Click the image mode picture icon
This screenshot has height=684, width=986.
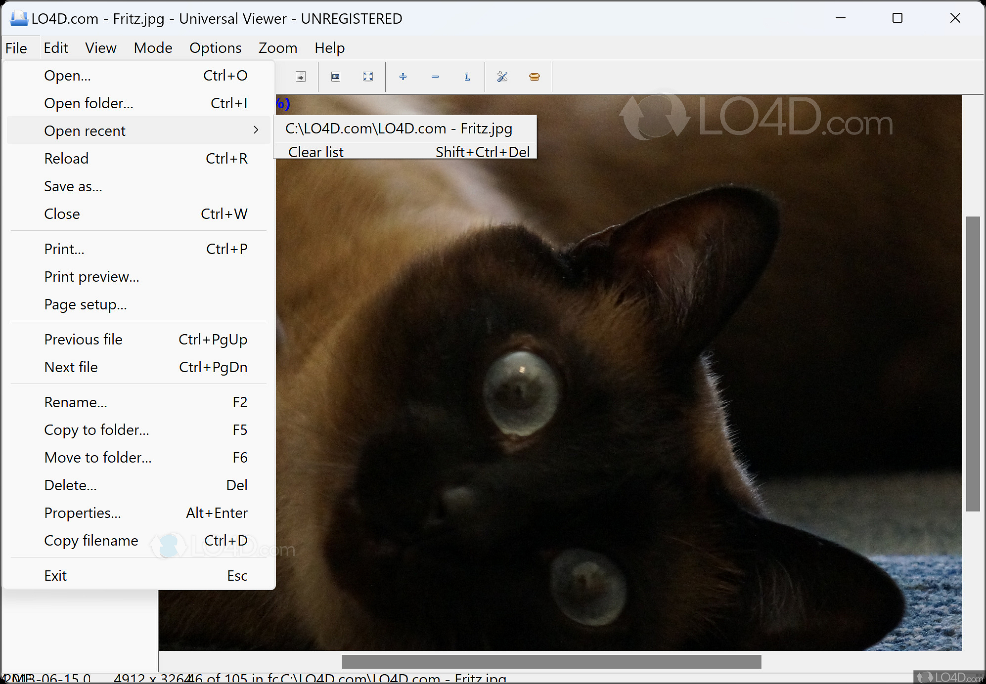point(336,77)
